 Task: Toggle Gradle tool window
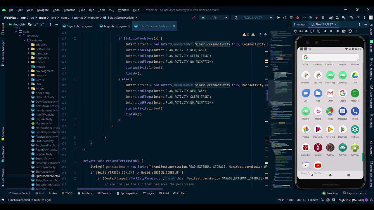[371, 30]
